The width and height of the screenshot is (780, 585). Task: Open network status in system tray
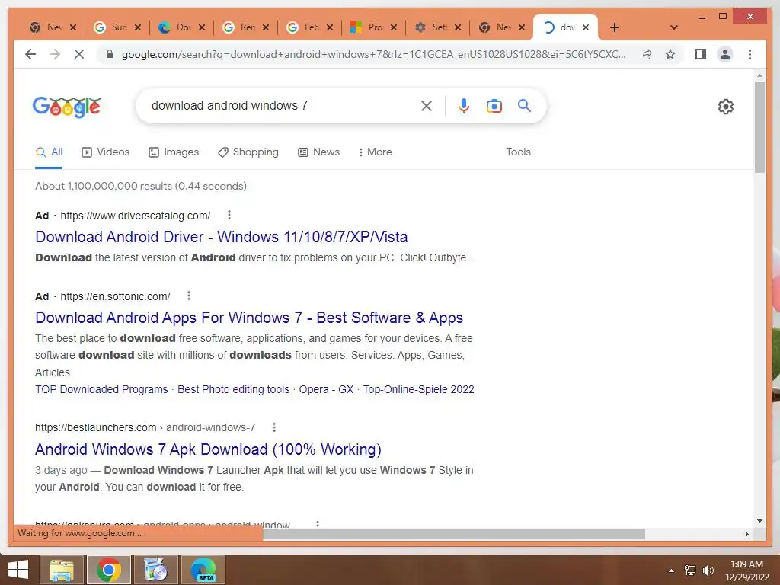click(x=690, y=570)
